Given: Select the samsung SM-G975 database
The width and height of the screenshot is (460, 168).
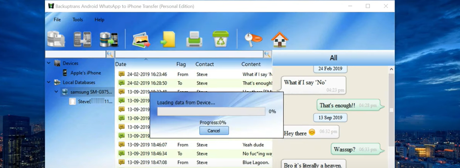Looking at the screenshot, I should tap(91, 92).
